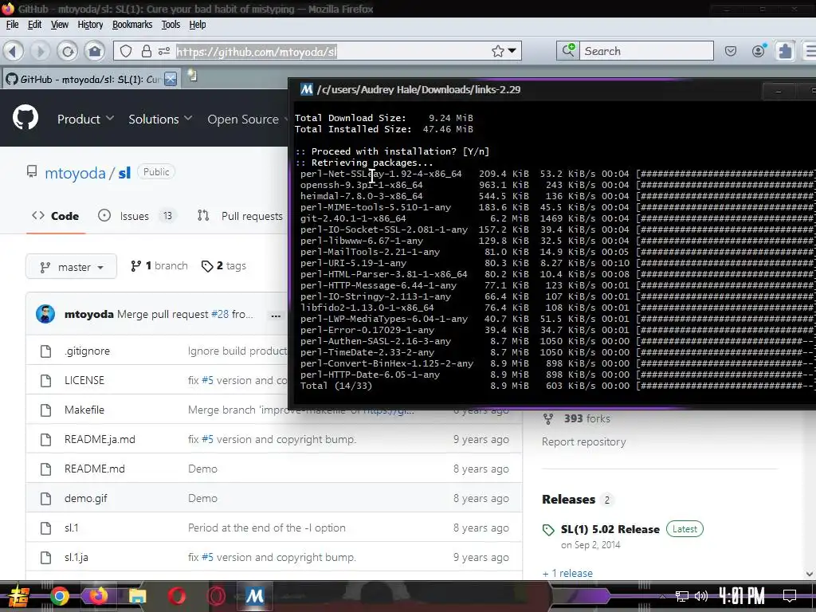Open the View menu
Image resolution: width=816 pixels, height=612 pixels.
click(x=59, y=25)
